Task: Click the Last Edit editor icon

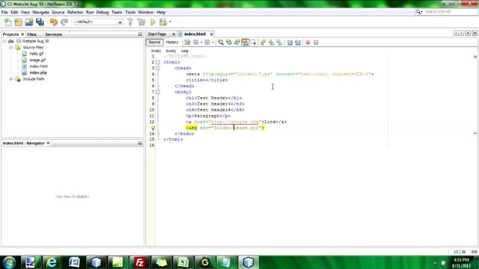Action: tap(187, 43)
